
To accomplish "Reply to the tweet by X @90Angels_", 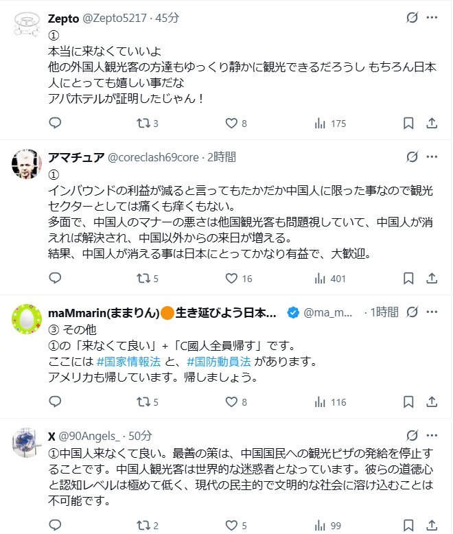I will point(56,526).
